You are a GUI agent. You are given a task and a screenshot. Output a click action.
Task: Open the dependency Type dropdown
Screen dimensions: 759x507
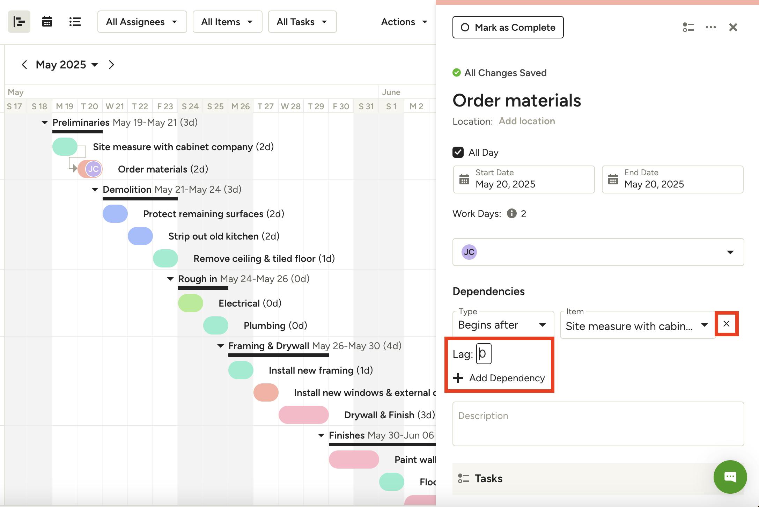click(x=503, y=325)
